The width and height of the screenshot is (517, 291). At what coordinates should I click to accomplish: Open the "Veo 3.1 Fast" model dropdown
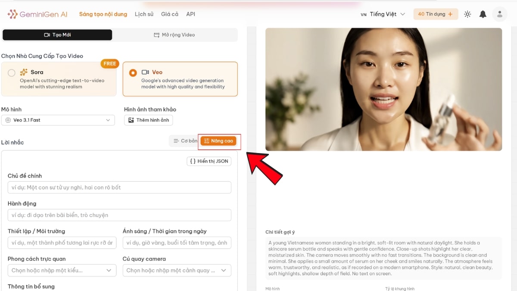pyautogui.click(x=58, y=120)
